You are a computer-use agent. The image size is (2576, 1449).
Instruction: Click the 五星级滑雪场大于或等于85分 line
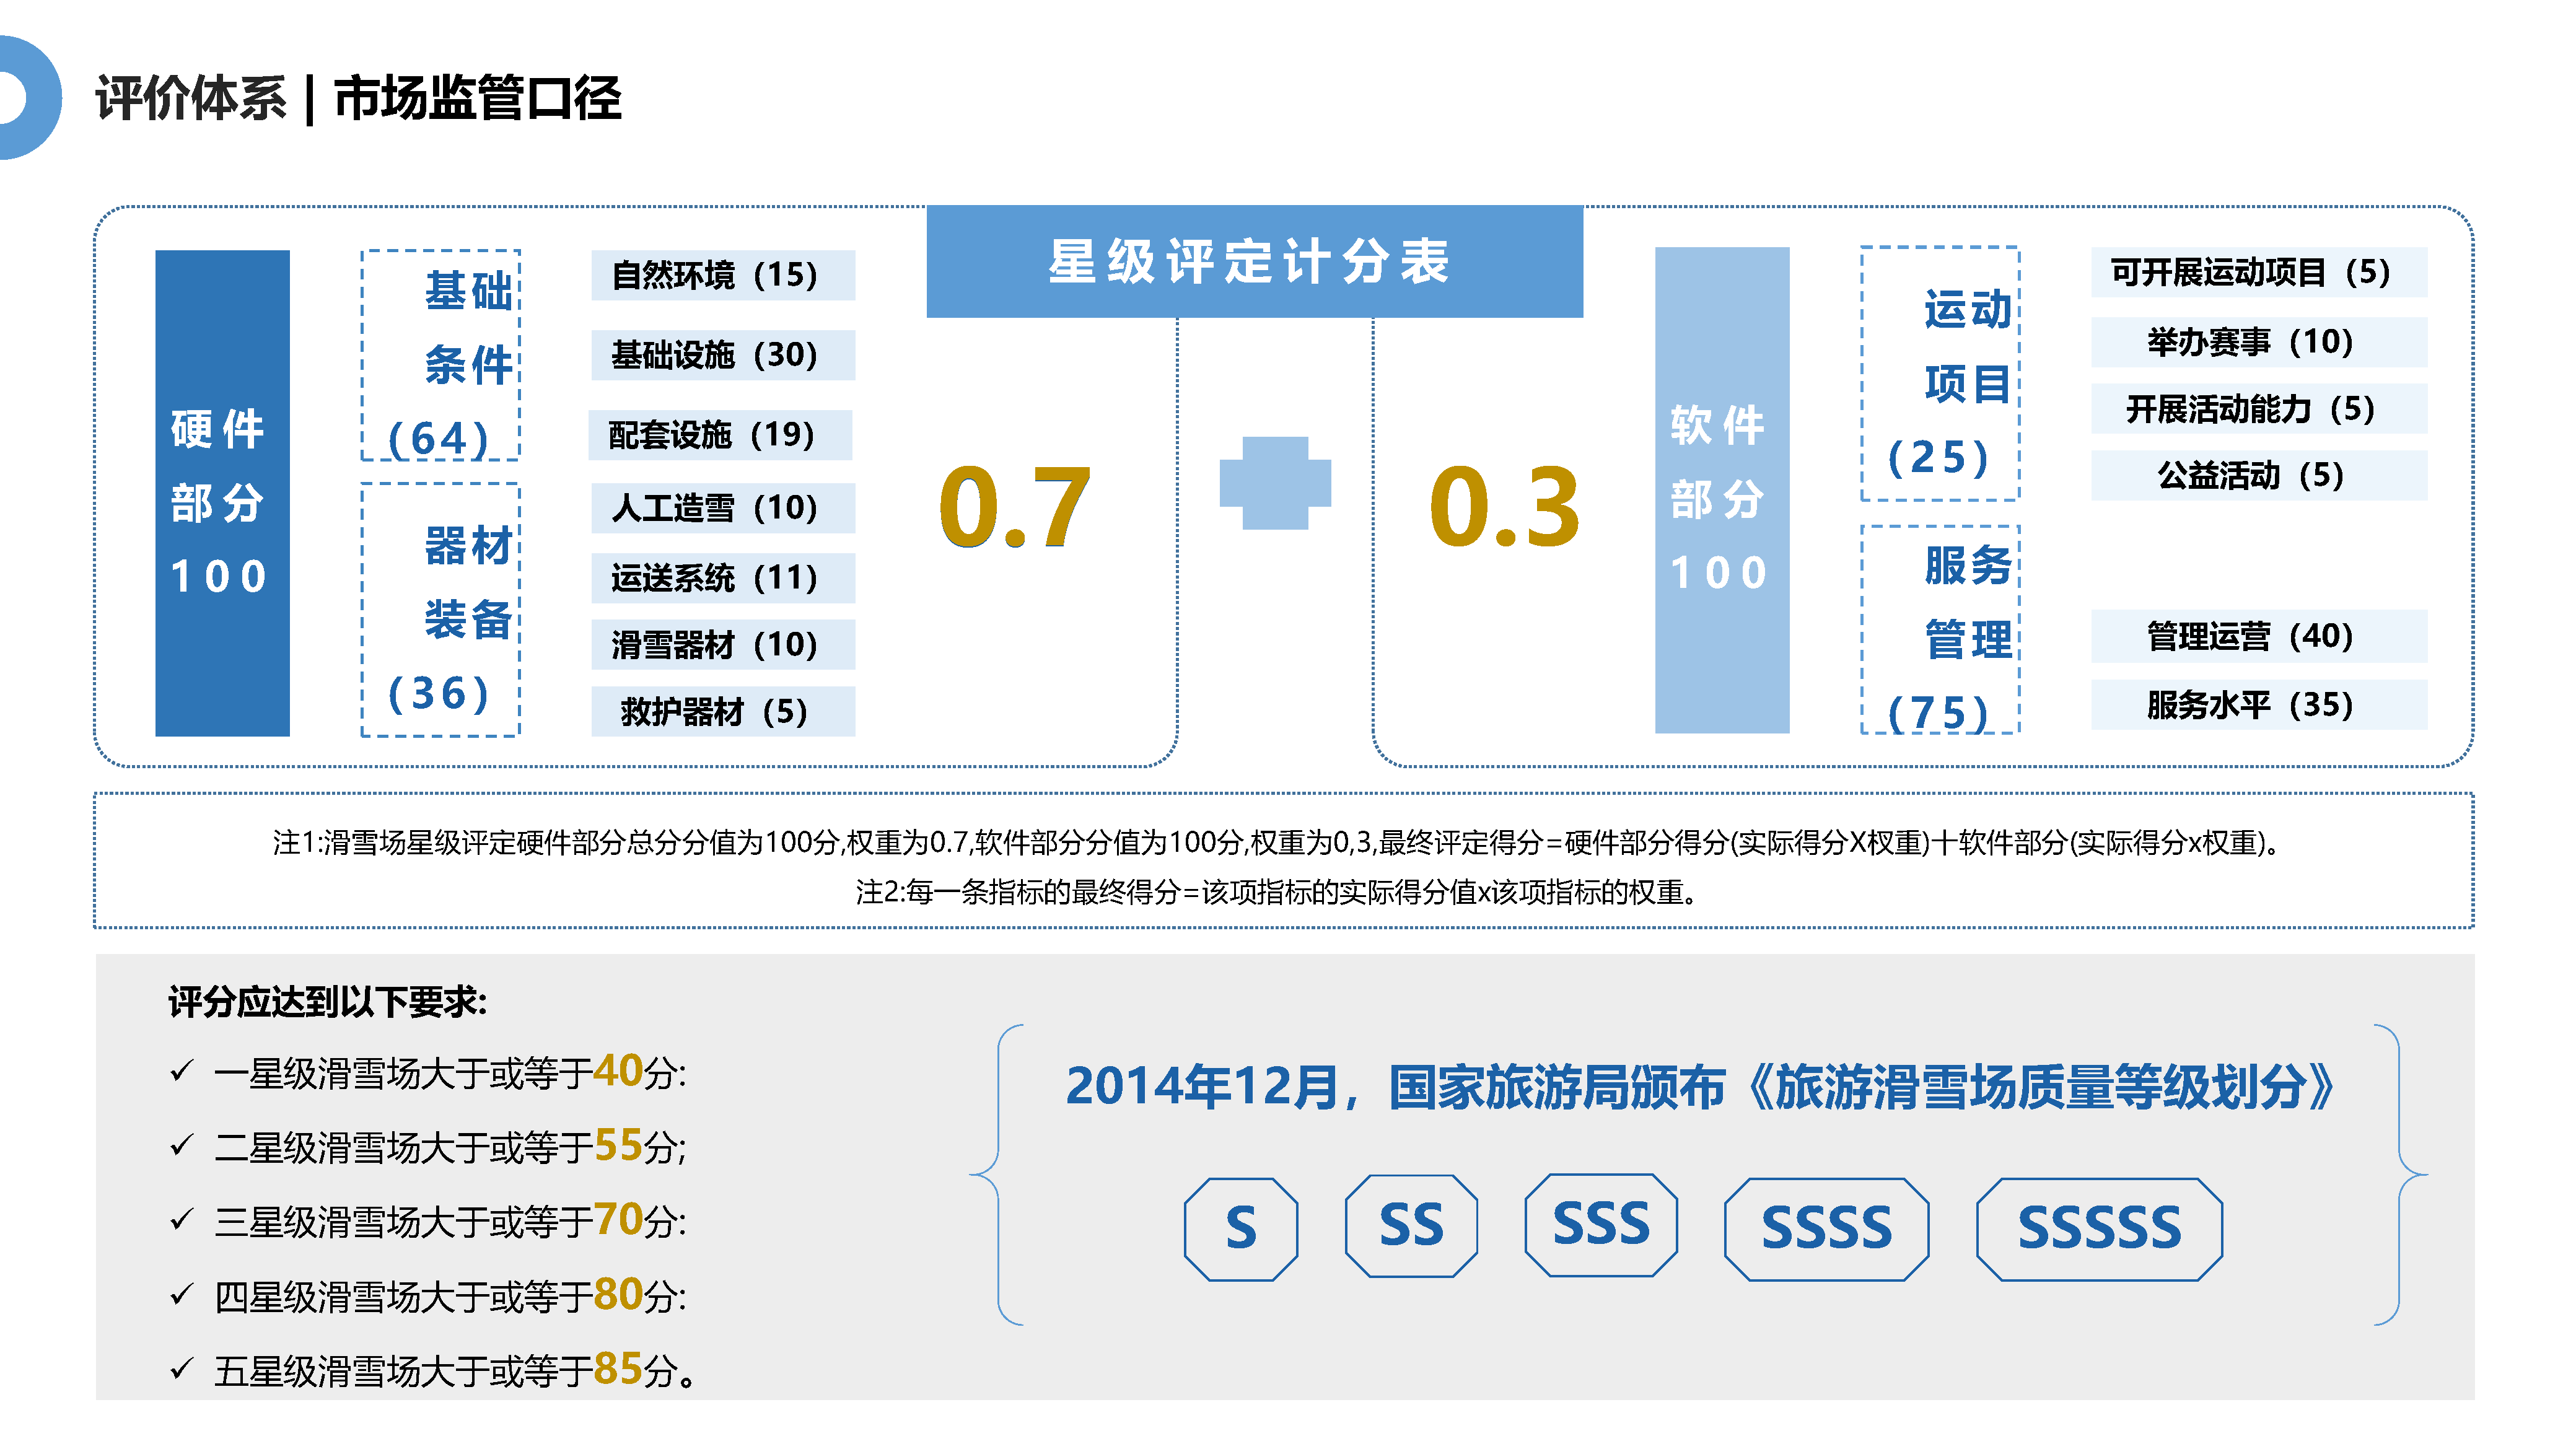tap(455, 1370)
